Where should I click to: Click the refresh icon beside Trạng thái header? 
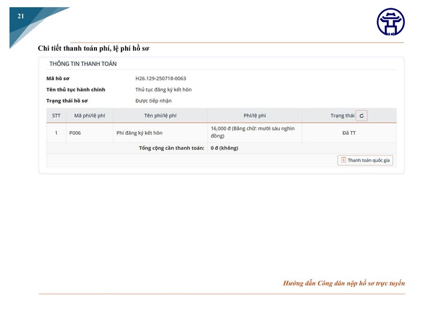pos(361,116)
